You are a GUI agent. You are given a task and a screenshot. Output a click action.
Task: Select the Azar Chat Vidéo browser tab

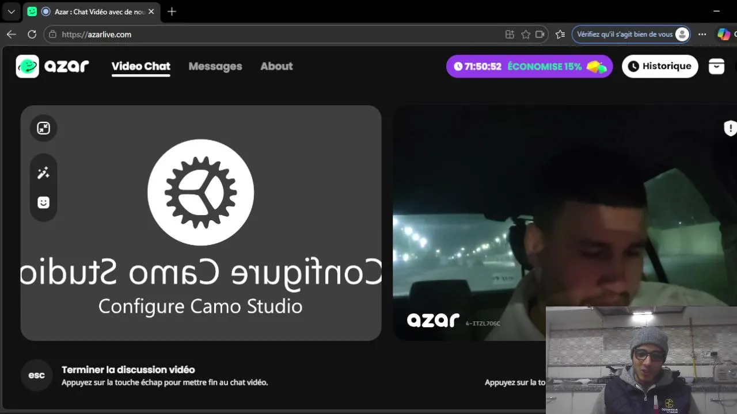[92, 11]
